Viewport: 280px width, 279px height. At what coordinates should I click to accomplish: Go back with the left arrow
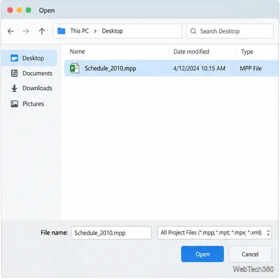[x=11, y=31]
